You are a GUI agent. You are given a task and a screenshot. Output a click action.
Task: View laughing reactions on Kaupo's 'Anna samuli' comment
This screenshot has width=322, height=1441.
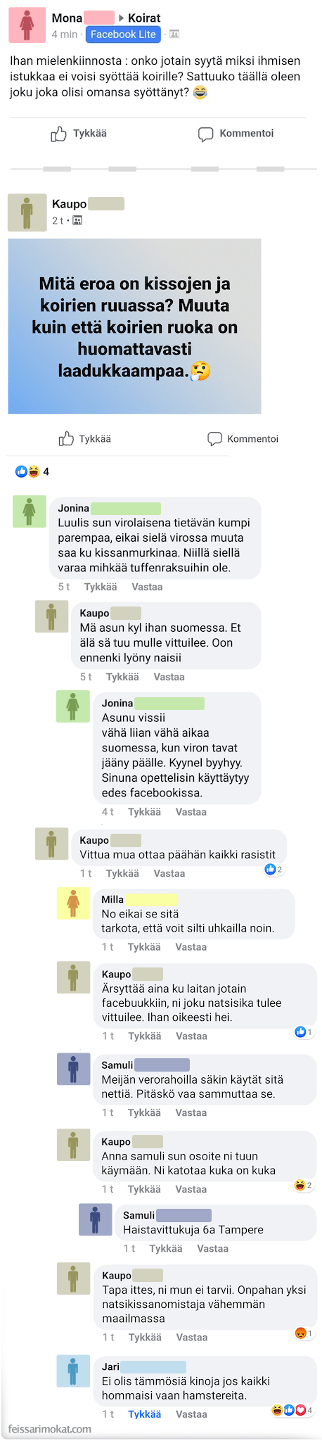(304, 1186)
